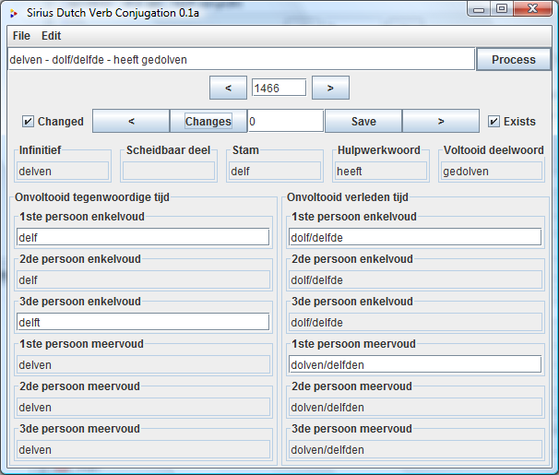This screenshot has height=475, width=559.
Task: Go to next verb beside the 1466 field
Action: click(x=330, y=88)
